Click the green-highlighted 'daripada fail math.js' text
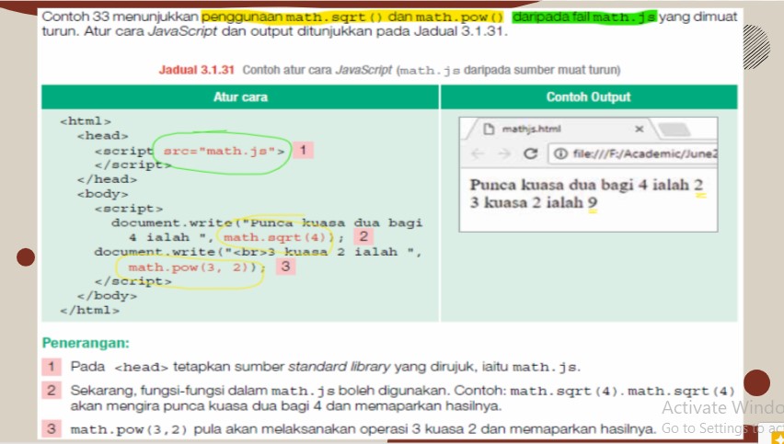 click(584, 17)
